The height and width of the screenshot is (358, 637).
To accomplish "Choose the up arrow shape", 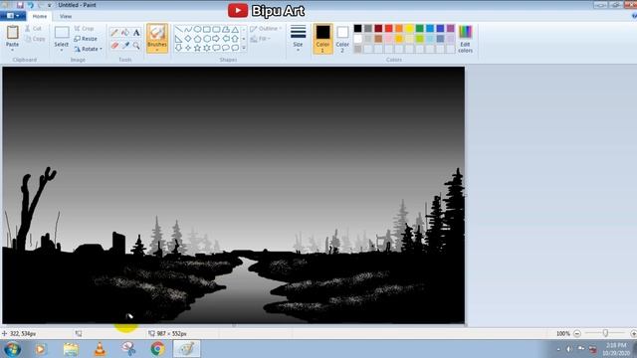I will (235, 39).
